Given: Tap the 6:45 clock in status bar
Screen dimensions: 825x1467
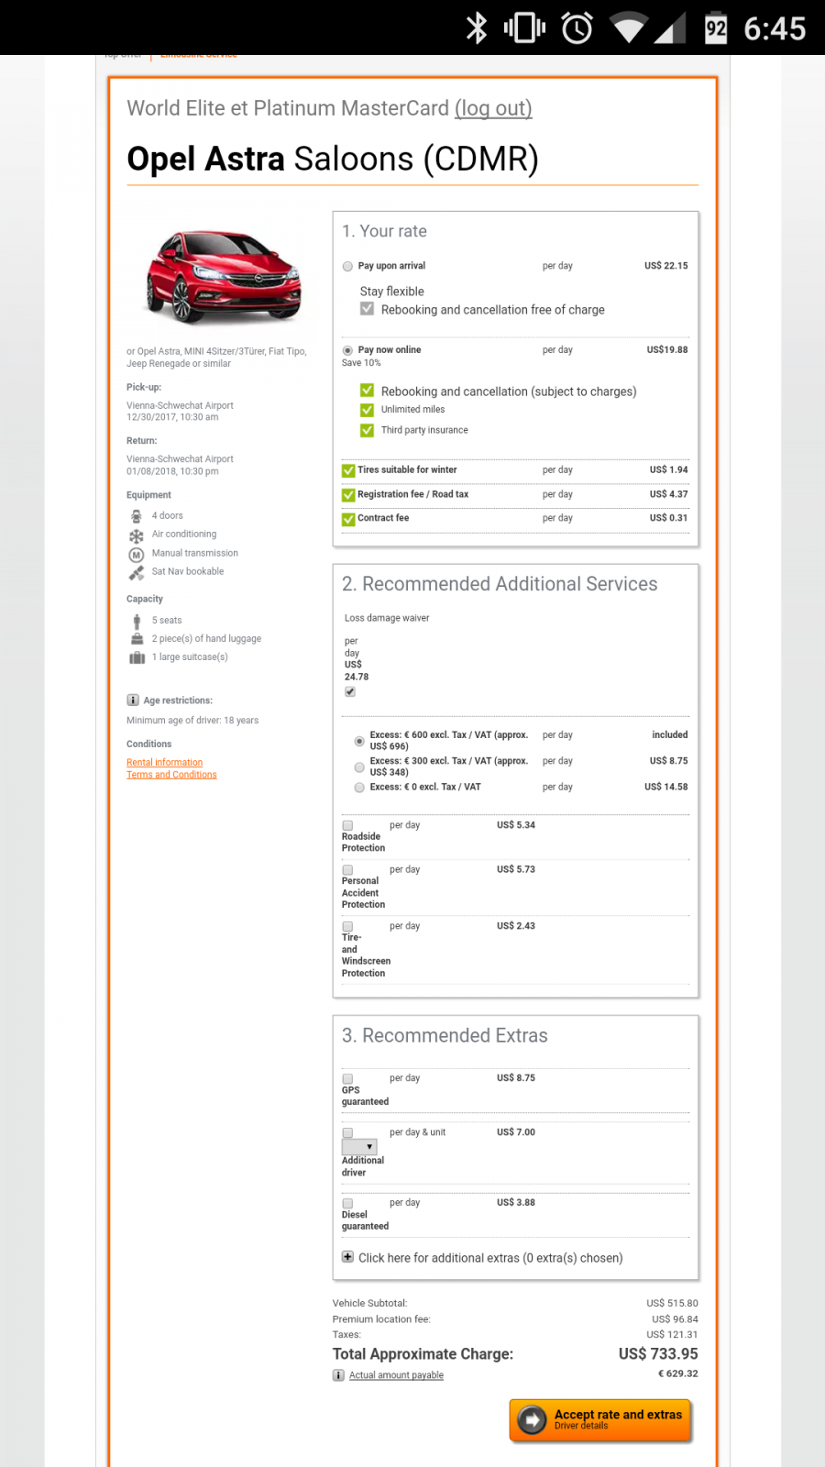Looking at the screenshot, I should [x=775, y=28].
